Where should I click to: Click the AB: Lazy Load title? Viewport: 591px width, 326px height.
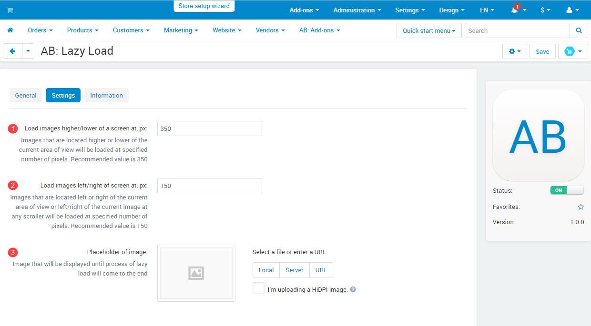coord(77,51)
